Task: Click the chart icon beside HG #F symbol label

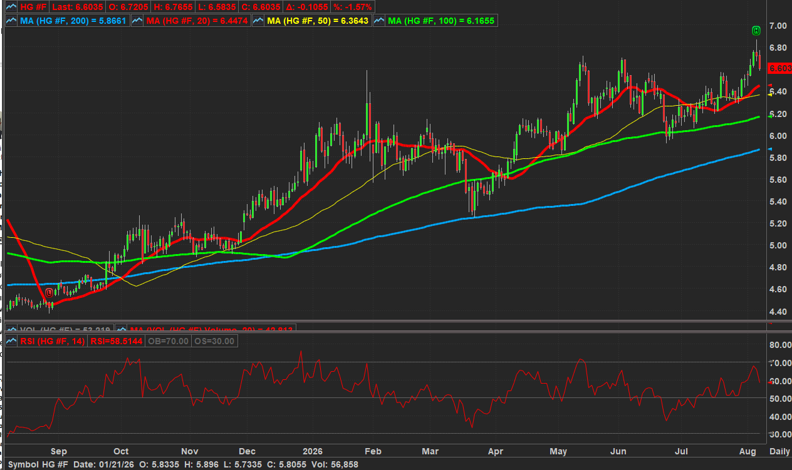Action: tap(10, 7)
